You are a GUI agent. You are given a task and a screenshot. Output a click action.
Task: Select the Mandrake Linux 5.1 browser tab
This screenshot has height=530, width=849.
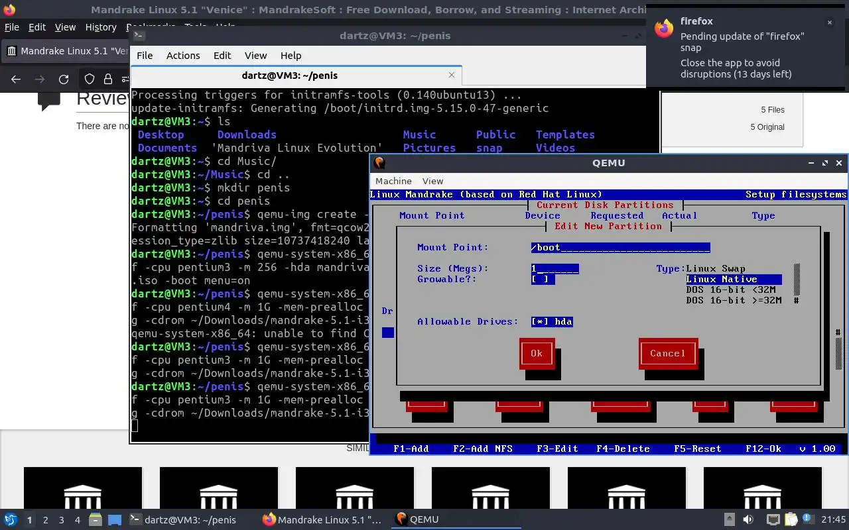[66, 51]
